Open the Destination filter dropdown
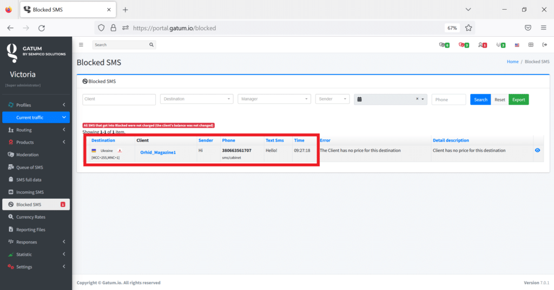Image resolution: width=554 pixels, height=290 pixels. (x=196, y=99)
